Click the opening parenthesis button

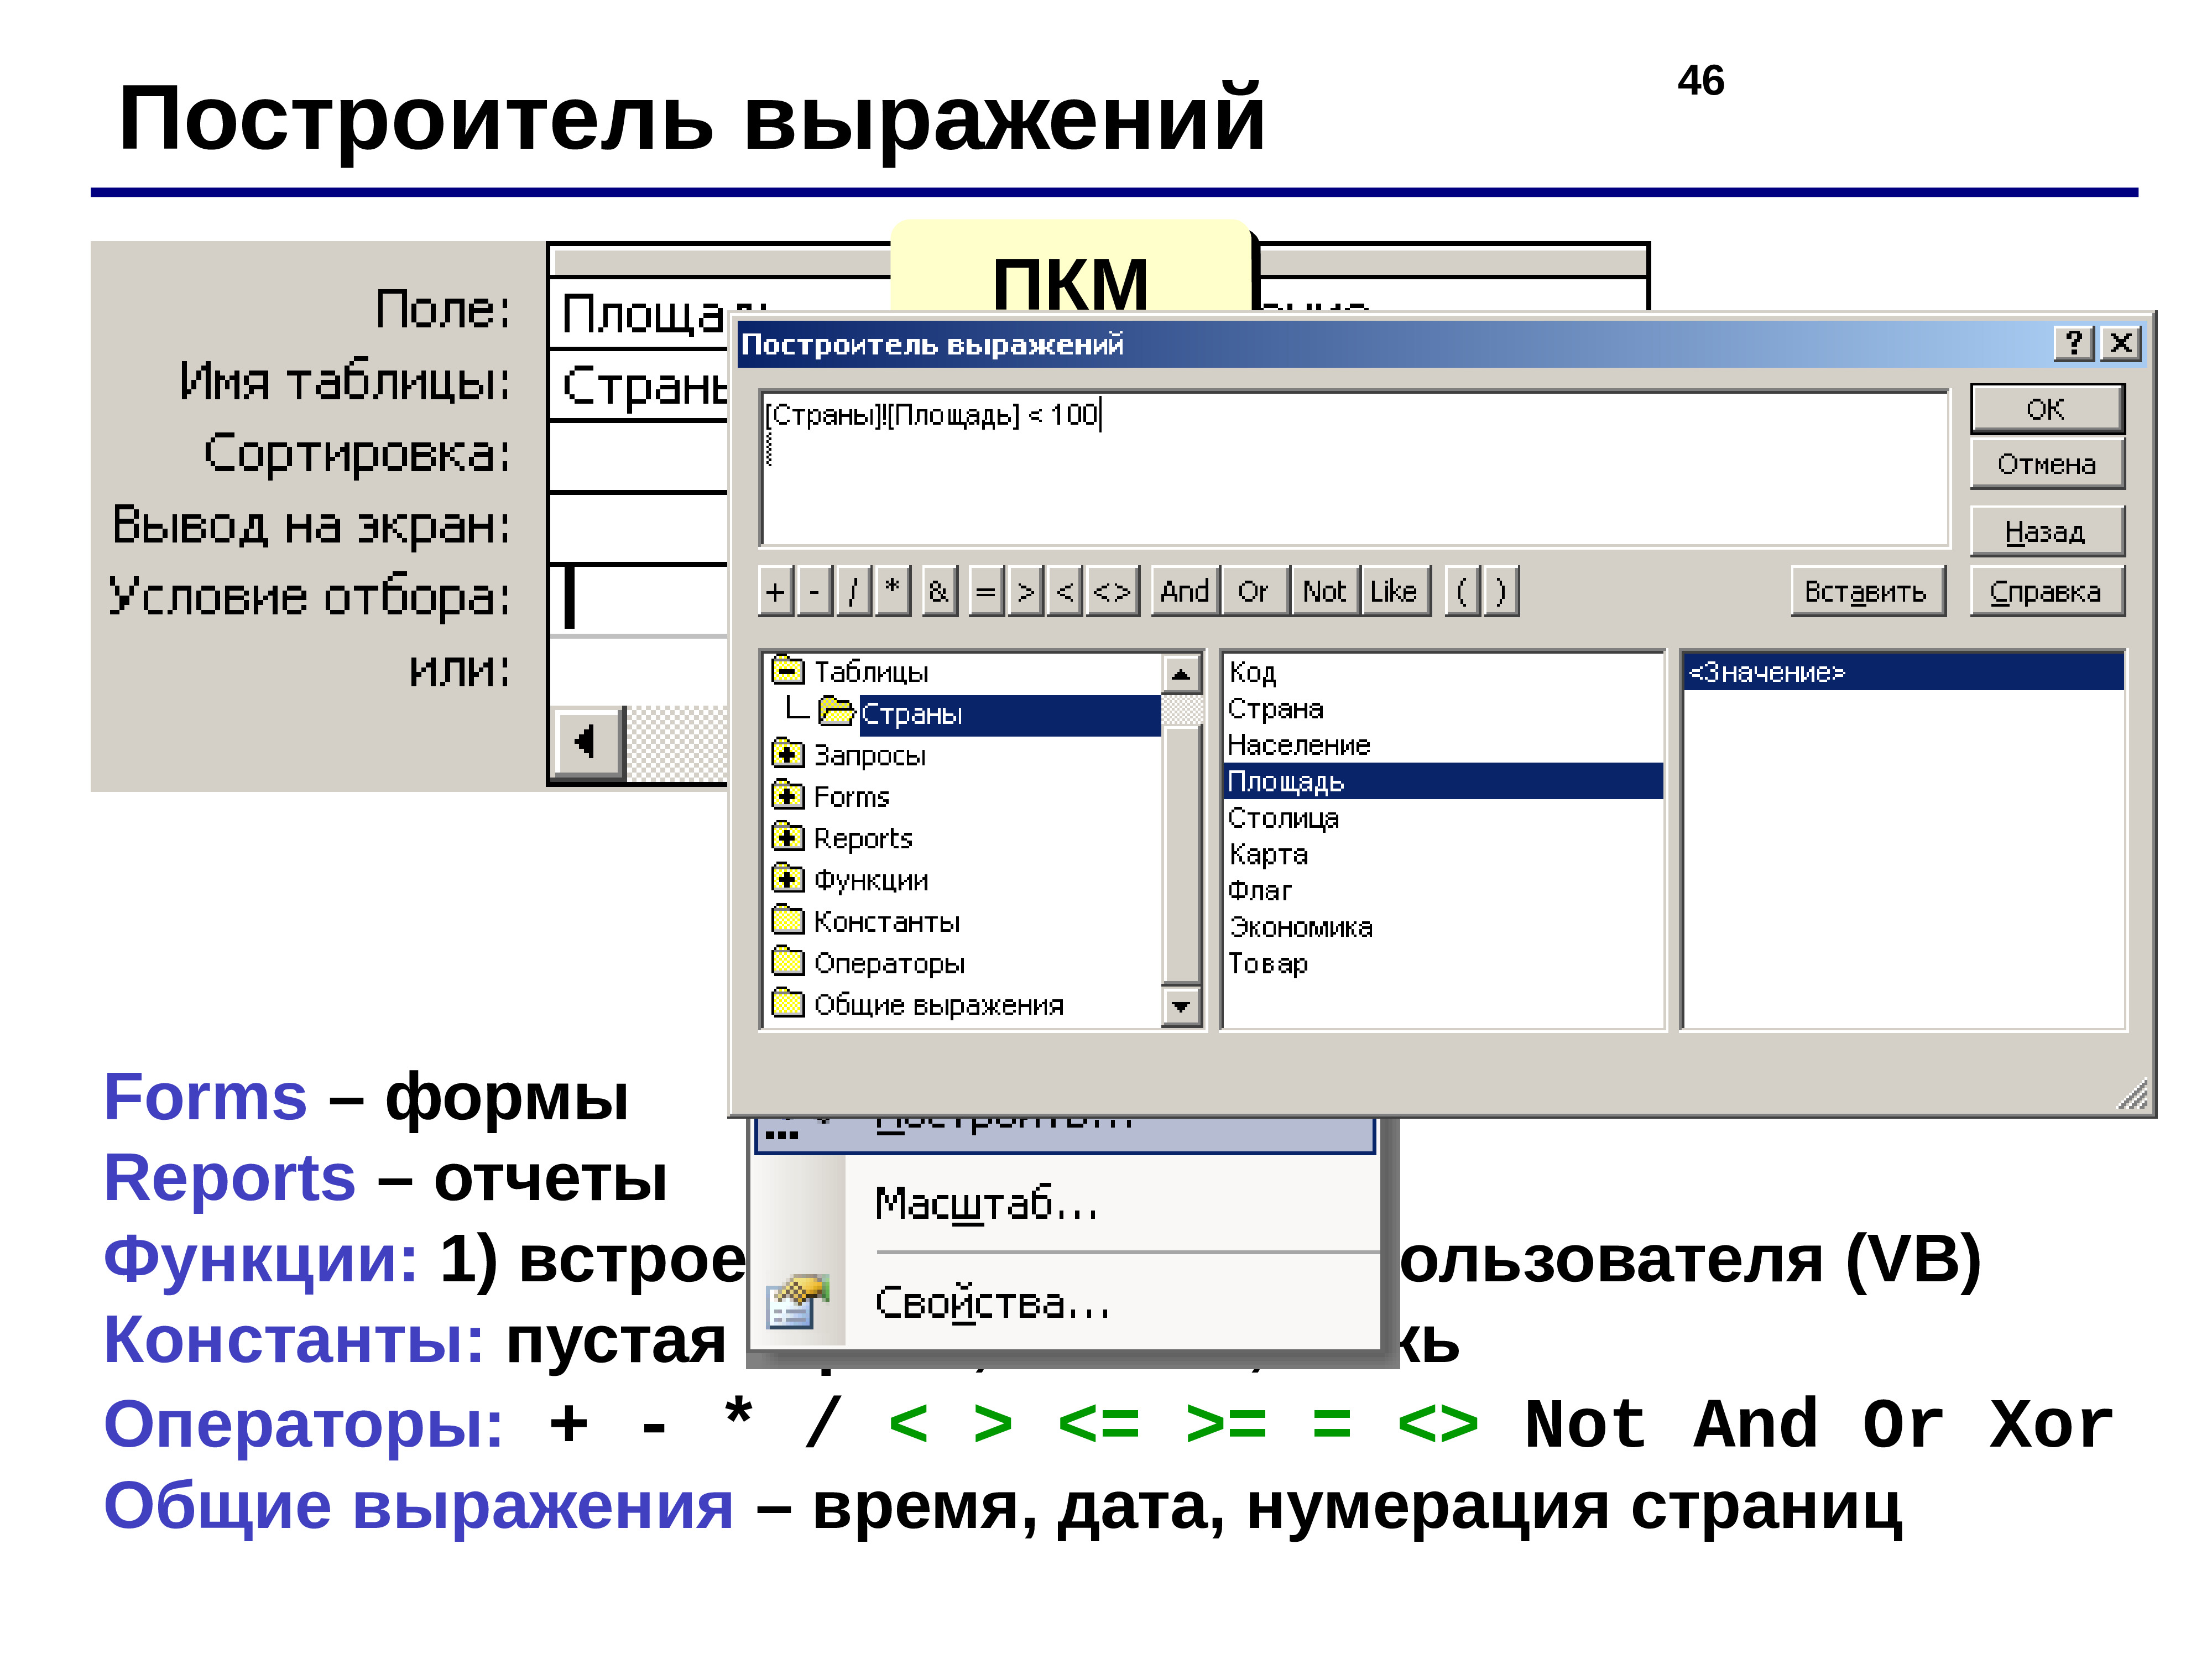1462,592
